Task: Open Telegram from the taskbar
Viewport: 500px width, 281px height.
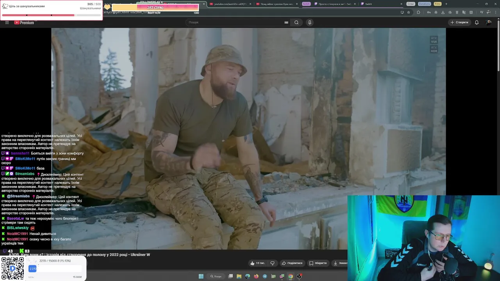Action: pos(265,276)
